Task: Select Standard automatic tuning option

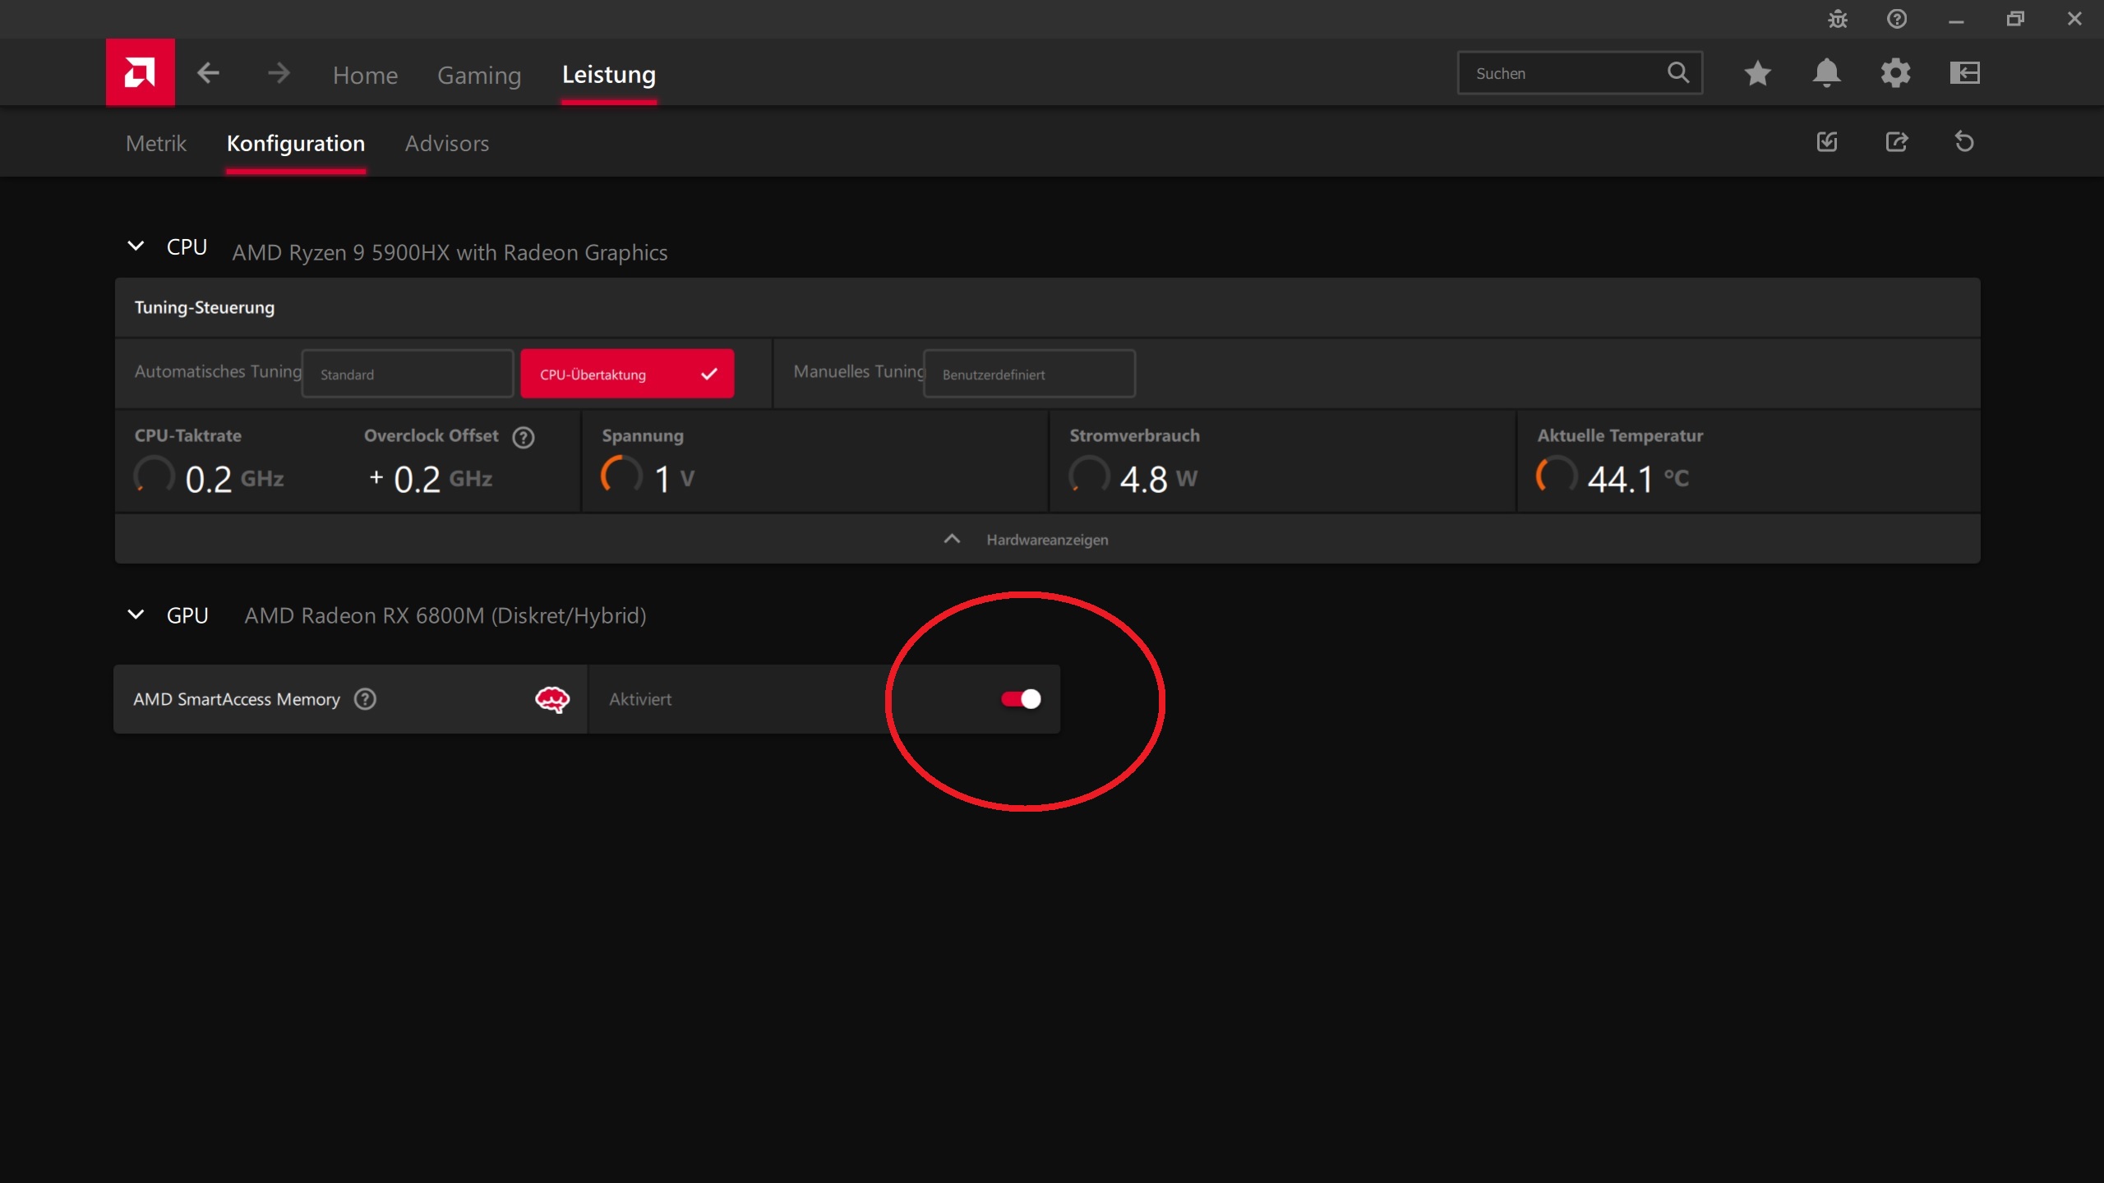Action: 408,374
